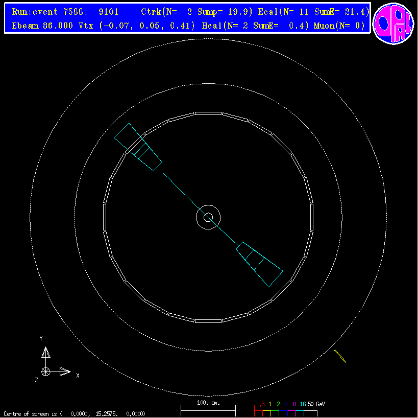The image size is (418, 418).
Task: Select the yellow hit marker at lower right
Action: tap(340, 356)
